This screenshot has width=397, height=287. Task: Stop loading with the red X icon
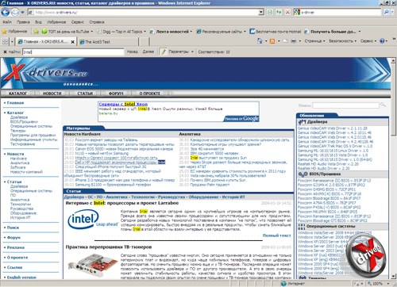(287, 12)
